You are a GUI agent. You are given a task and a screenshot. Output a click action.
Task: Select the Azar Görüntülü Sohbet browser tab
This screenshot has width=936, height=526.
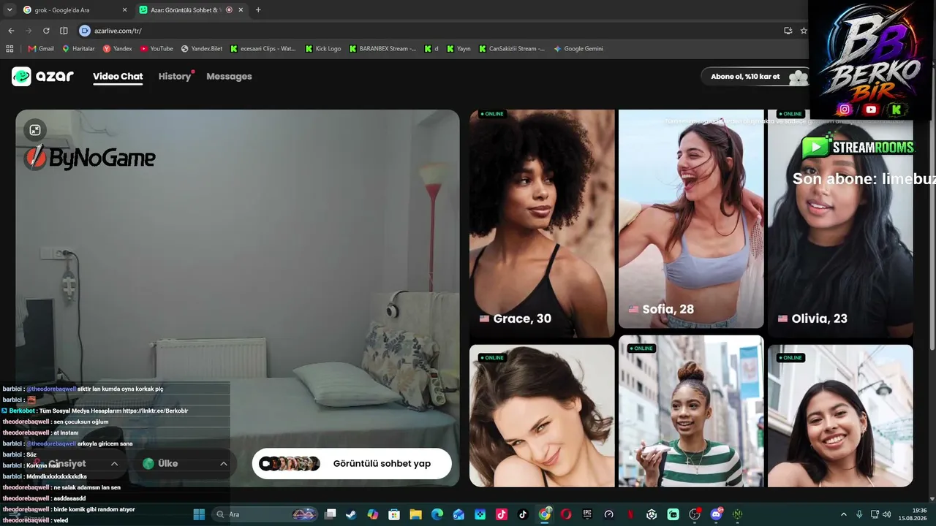point(192,10)
